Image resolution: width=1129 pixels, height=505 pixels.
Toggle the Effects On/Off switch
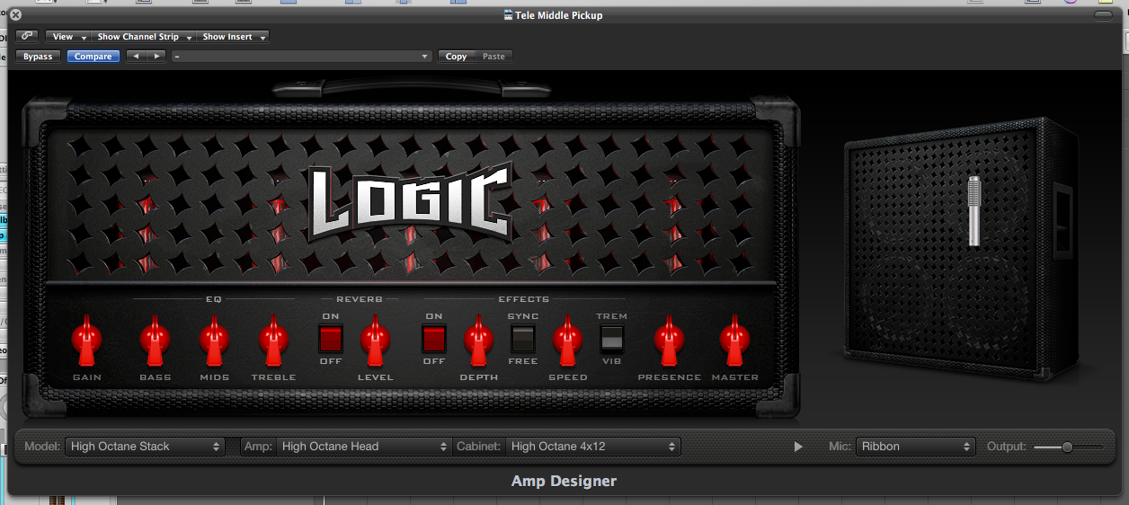[x=434, y=339]
